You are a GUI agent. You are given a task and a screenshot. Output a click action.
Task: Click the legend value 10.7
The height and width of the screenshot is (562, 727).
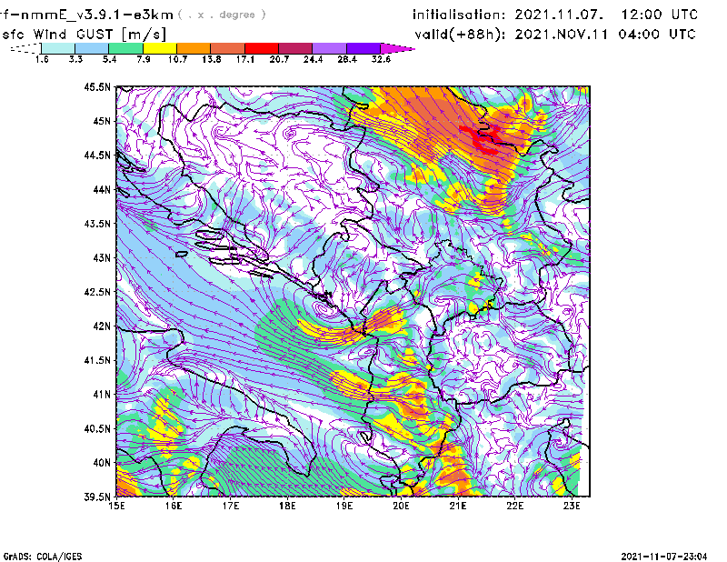(x=177, y=59)
